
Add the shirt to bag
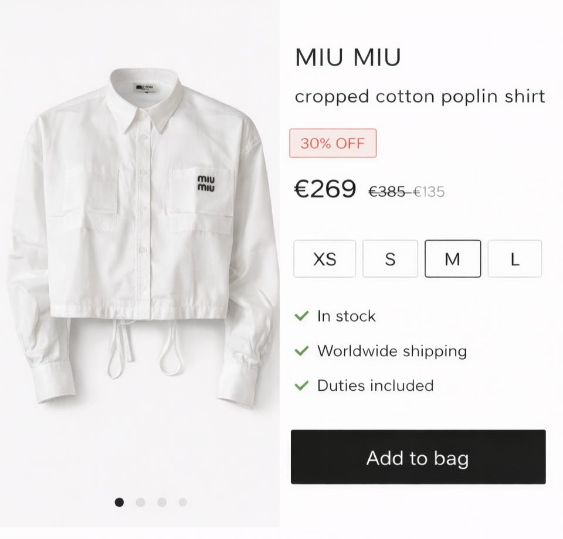coord(418,457)
